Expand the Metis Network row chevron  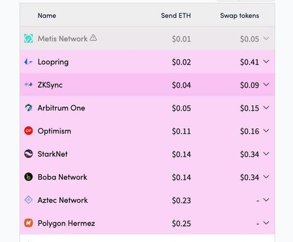point(266,38)
